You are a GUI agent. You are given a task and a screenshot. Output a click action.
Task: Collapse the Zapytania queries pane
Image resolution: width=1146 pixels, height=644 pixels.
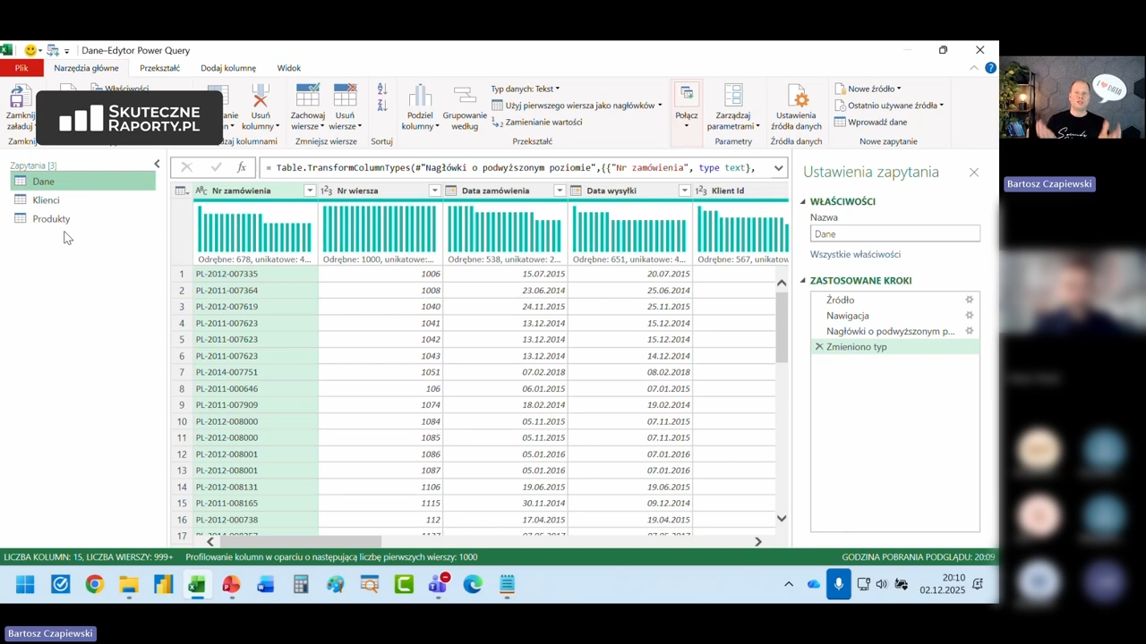pyautogui.click(x=157, y=165)
